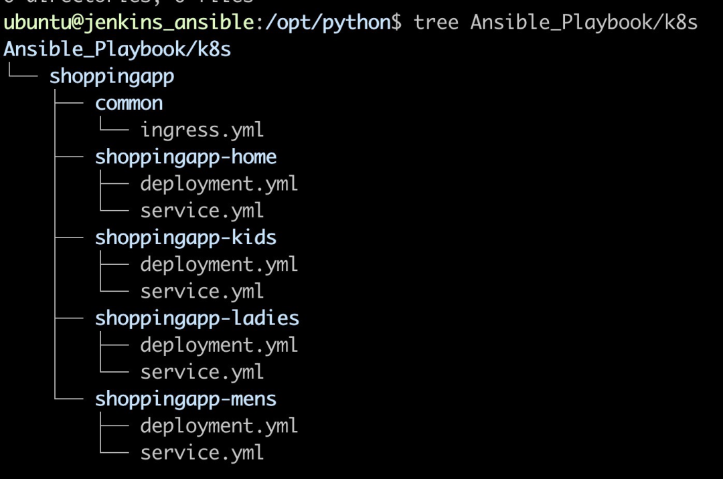Select the common folder entry
Image resolution: width=723 pixels, height=479 pixels.
(x=129, y=103)
